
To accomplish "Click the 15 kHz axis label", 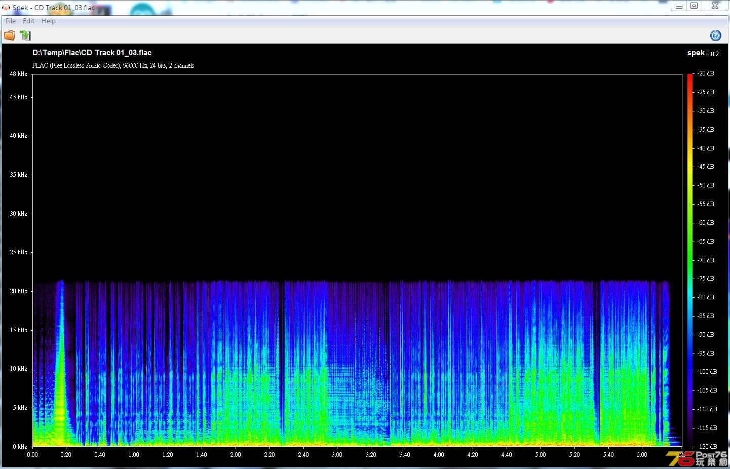I will (x=18, y=330).
